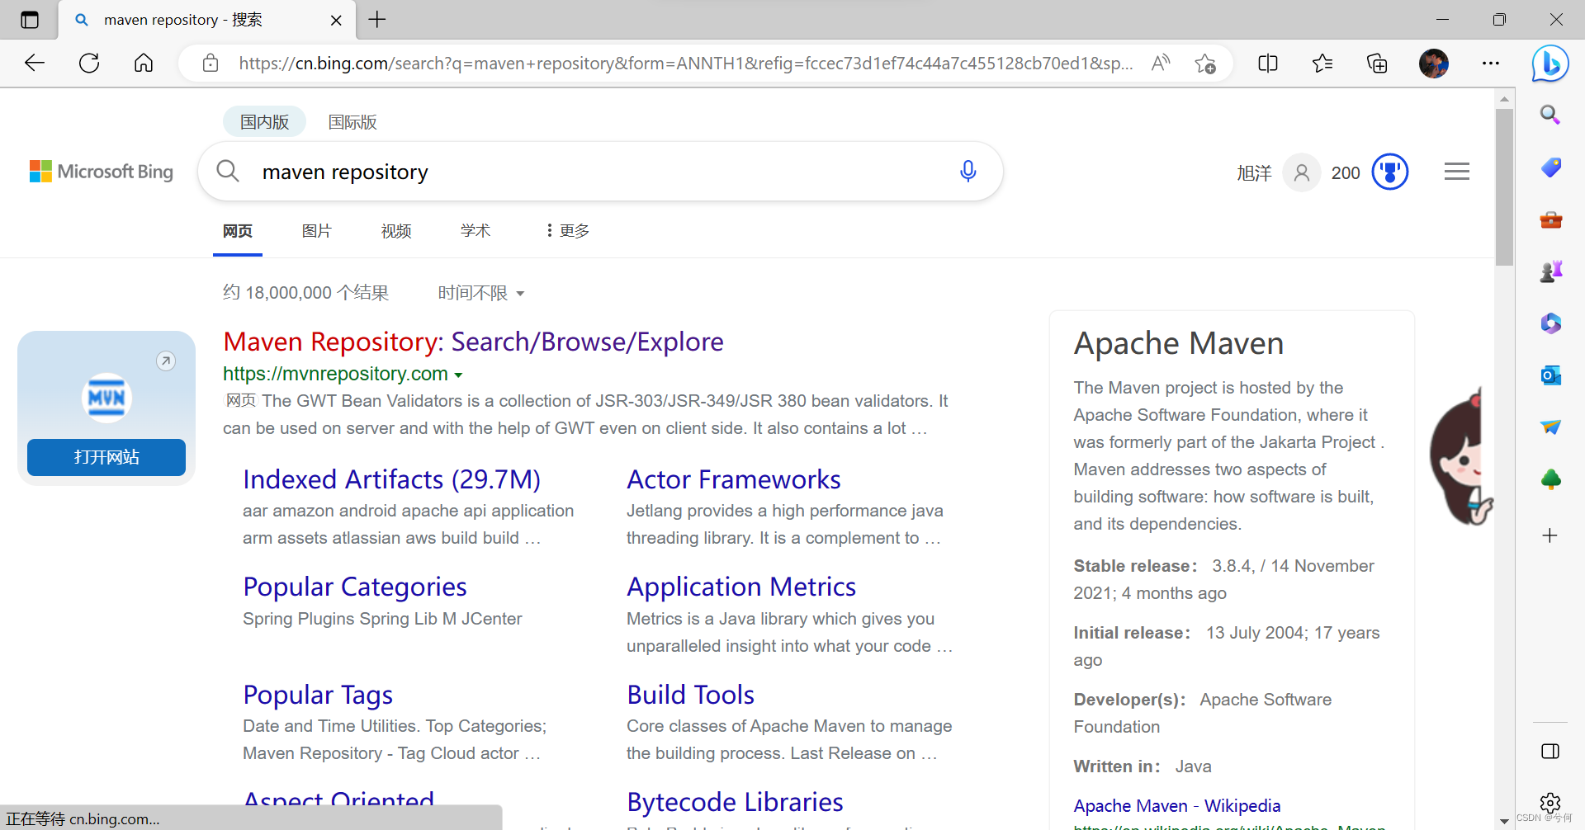This screenshot has height=830, width=1585.
Task: Select the 学术 results tab
Action: pos(475,231)
